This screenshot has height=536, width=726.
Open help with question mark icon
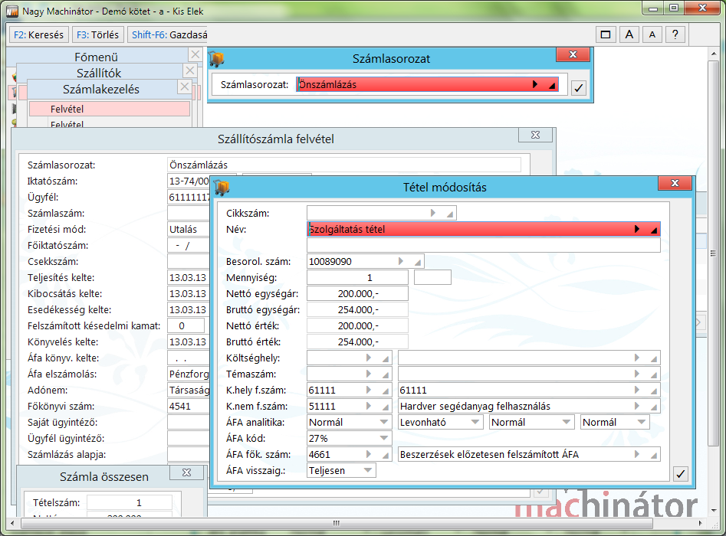(x=675, y=34)
